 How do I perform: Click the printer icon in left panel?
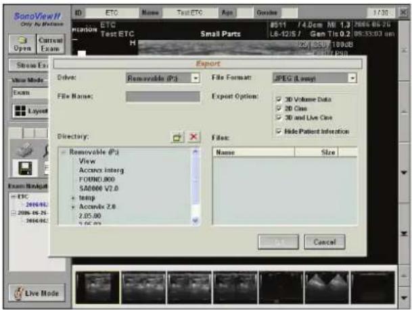coord(25,150)
